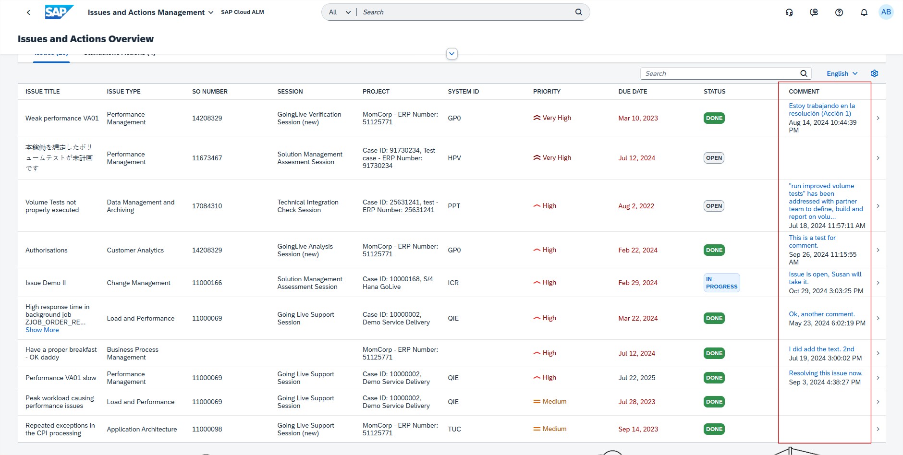Click the DUE DATE column header
This screenshot has height=455, width=903.
[633, 91]
